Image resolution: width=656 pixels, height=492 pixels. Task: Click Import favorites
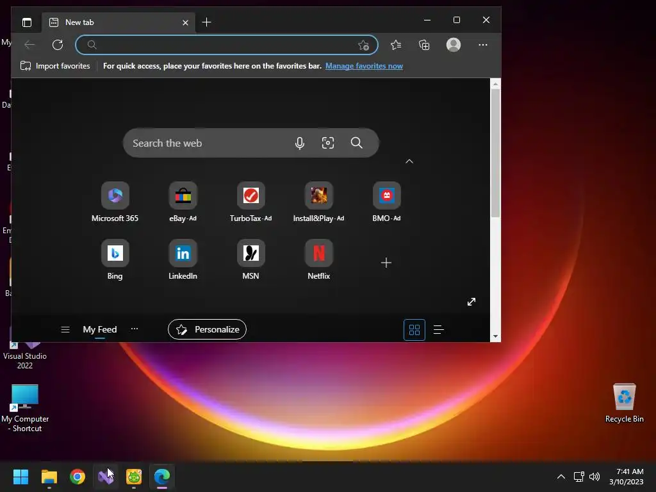(55, 66)
